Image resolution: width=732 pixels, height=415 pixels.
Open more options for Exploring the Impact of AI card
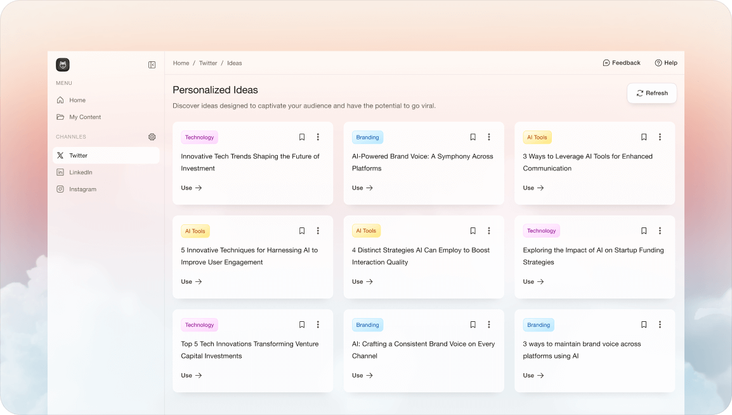(x=660, y=231)
